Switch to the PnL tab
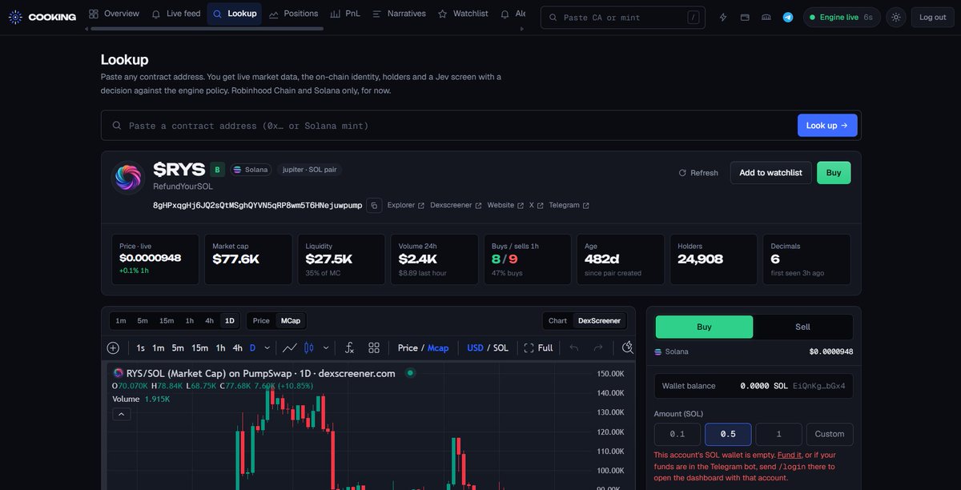961x490 pixels. point(345,14)
